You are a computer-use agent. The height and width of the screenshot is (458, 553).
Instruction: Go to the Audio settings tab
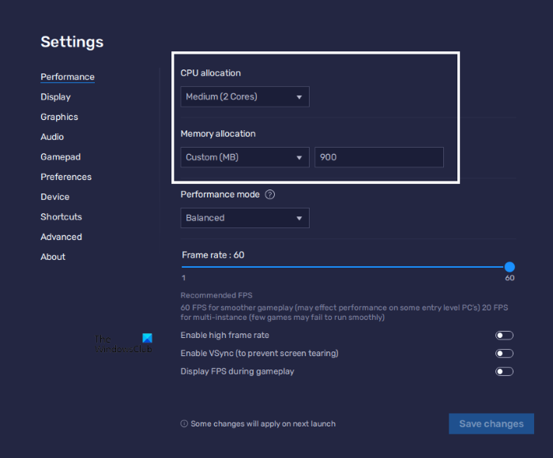pos(52,137)
